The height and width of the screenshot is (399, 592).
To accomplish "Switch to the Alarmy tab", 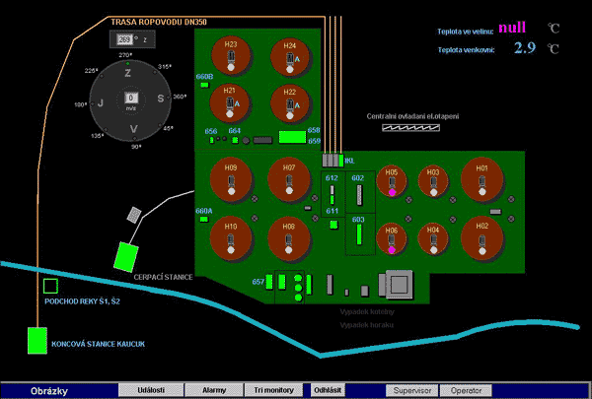I will [x=214, y=390].
